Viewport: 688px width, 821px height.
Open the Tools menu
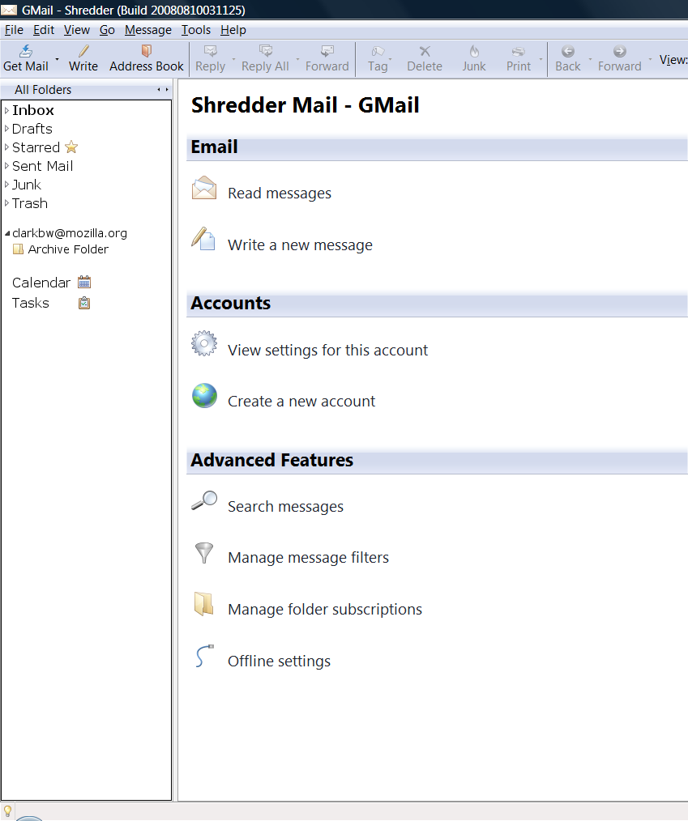tap(196, 30)
